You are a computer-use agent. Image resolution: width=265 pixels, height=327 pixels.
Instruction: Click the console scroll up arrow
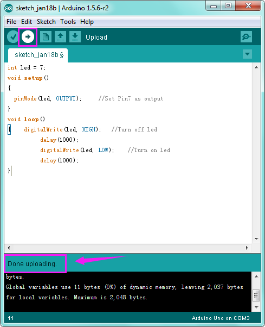click(x=256, y=276)
